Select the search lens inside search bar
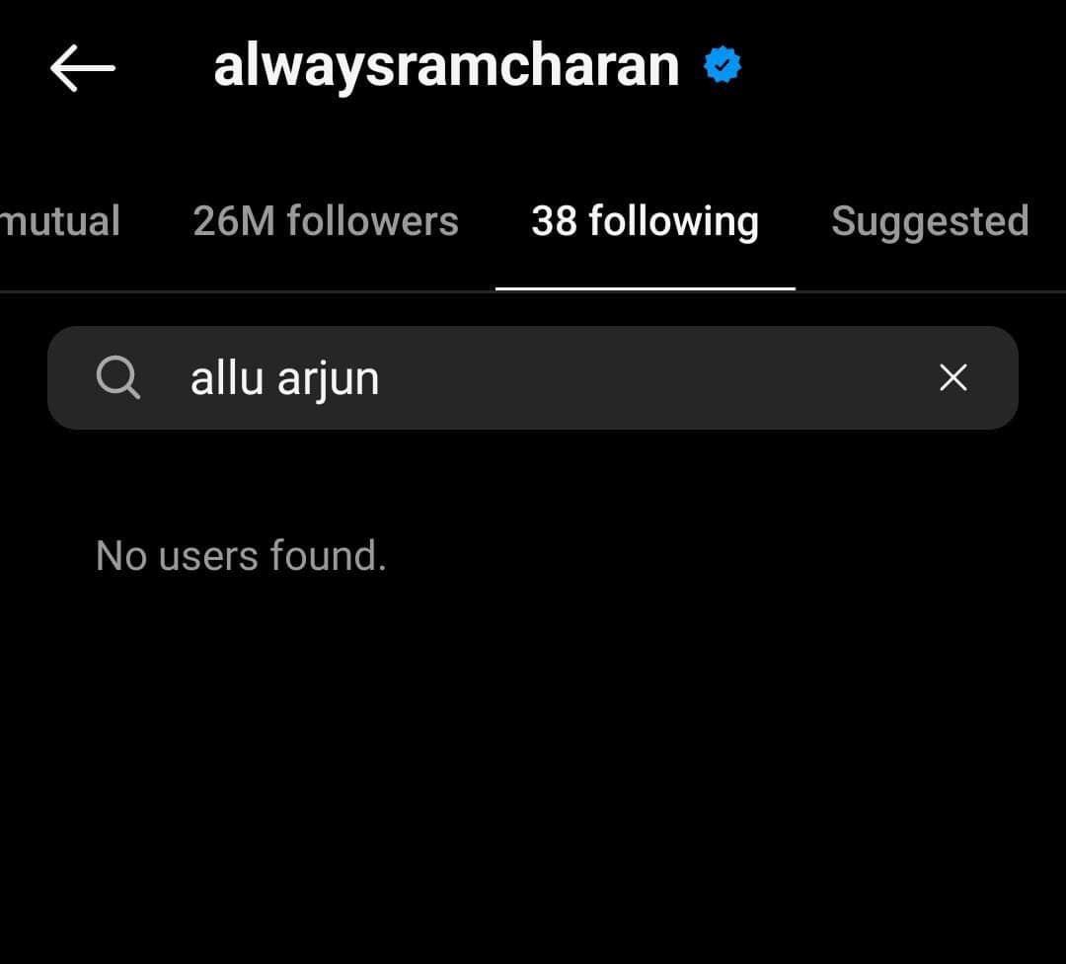The image size is (1066, 964). (118, 377)
